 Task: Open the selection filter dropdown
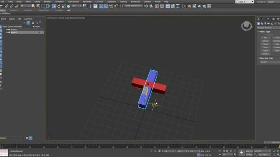coord(25,6)
